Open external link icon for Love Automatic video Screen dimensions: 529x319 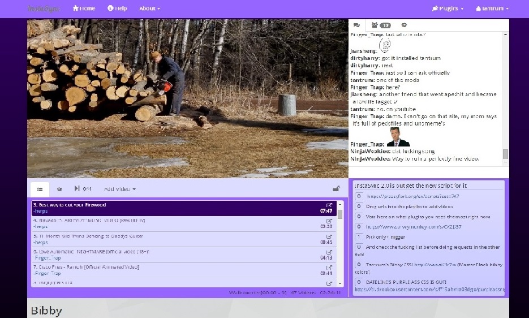[x=329, y=252]
